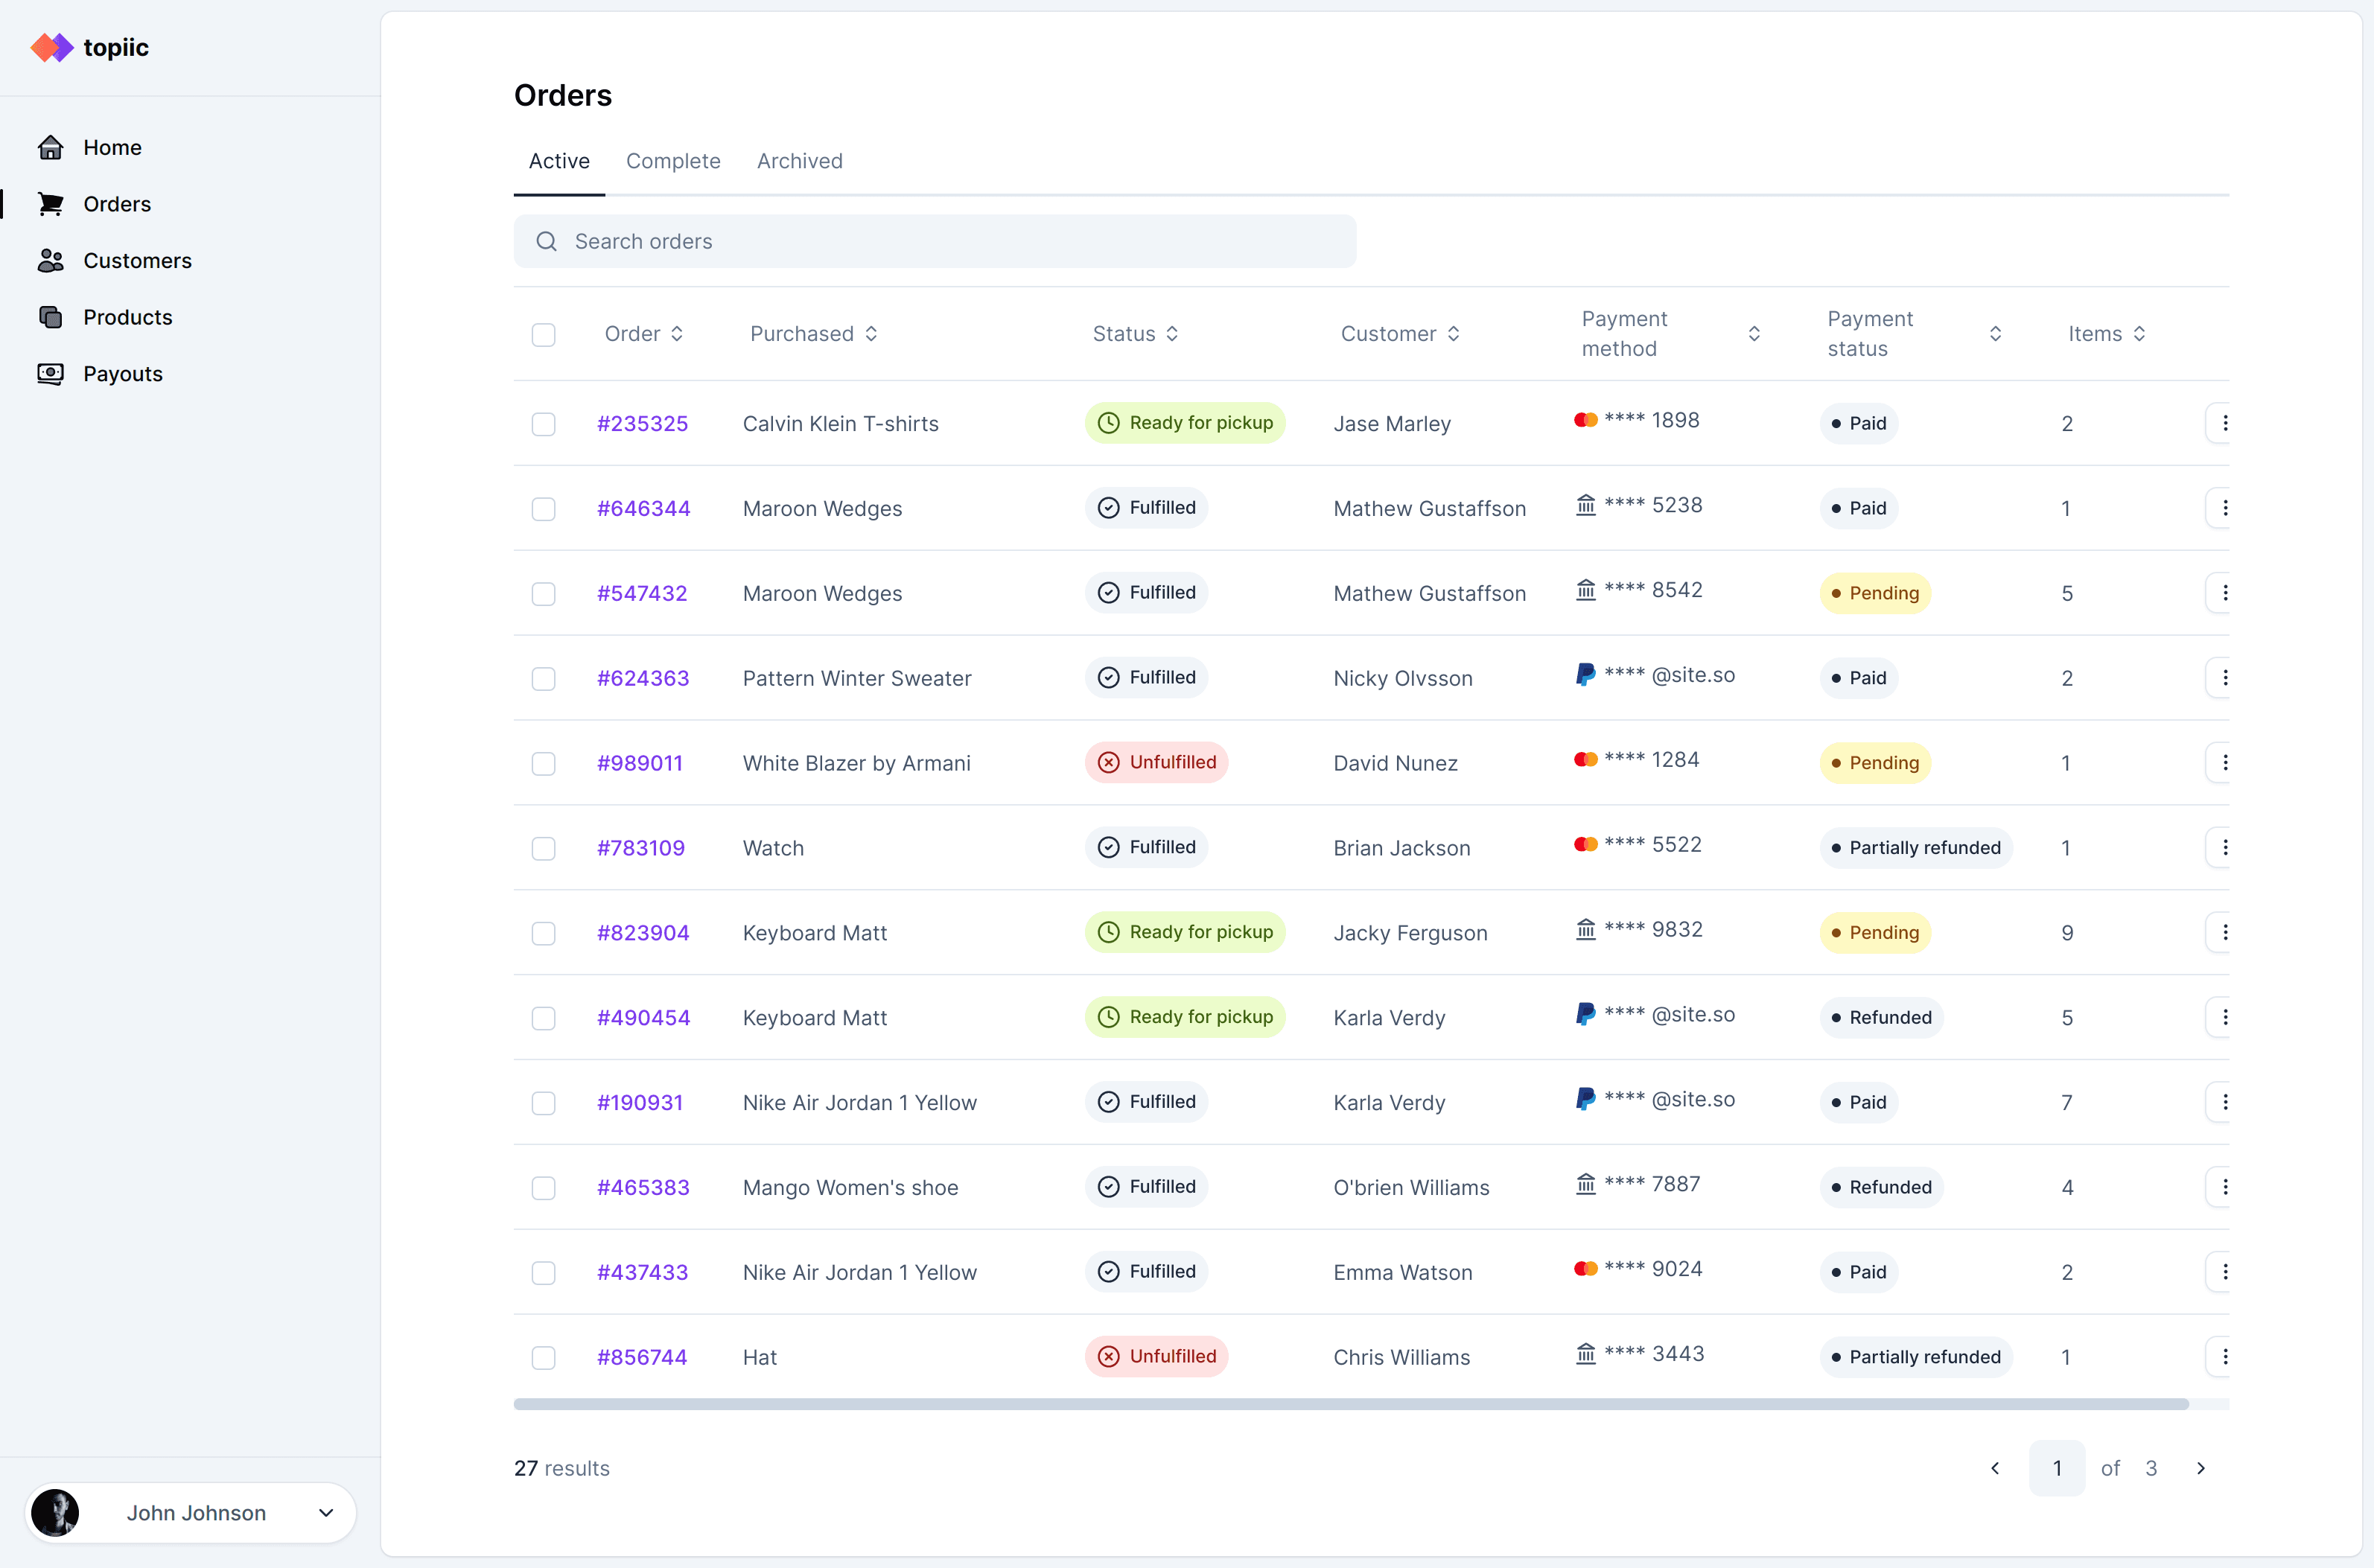This screenshot has height=1568, width=2374.
Task: Click the Payouts money icon
Action: click(x=50, y=374)
